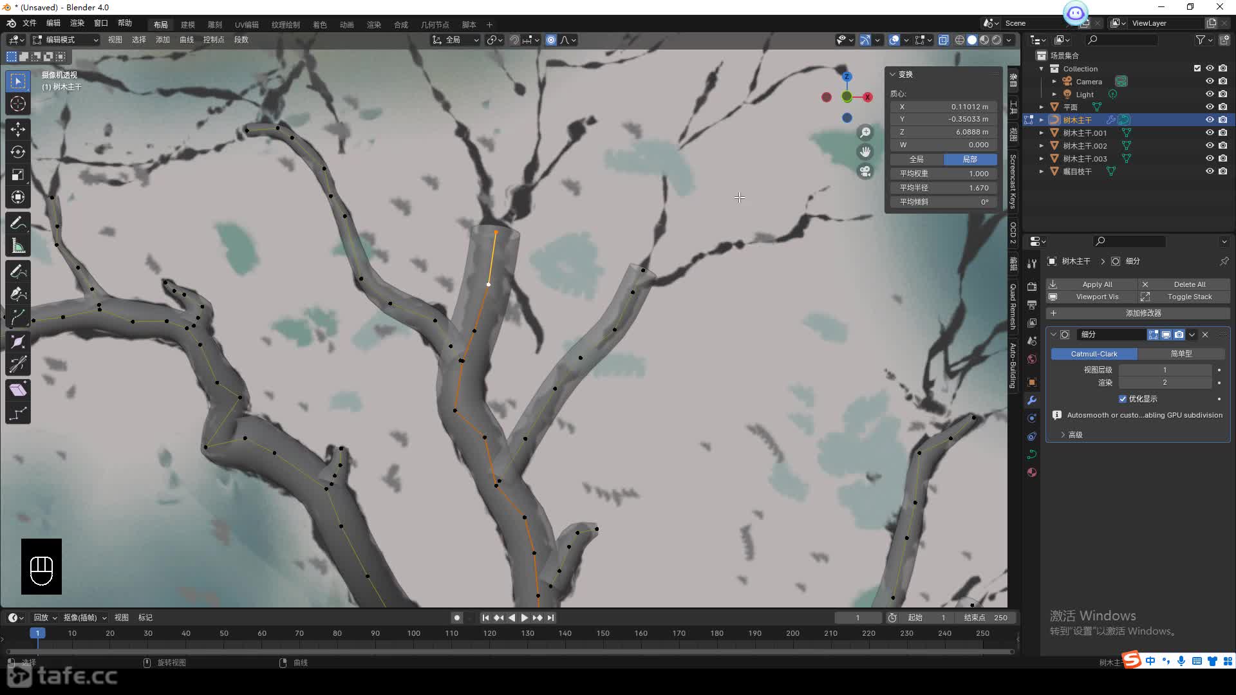This screenshot has height=695, width=1236.
Task: Open the 曲线 header menu
Action: 187,40
